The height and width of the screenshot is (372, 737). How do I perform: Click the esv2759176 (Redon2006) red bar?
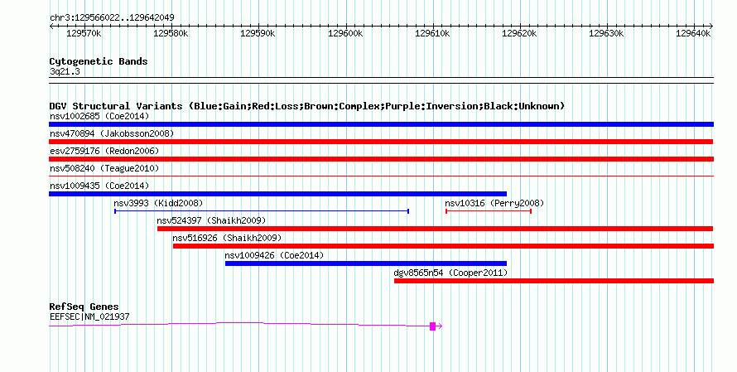[381, 159]
